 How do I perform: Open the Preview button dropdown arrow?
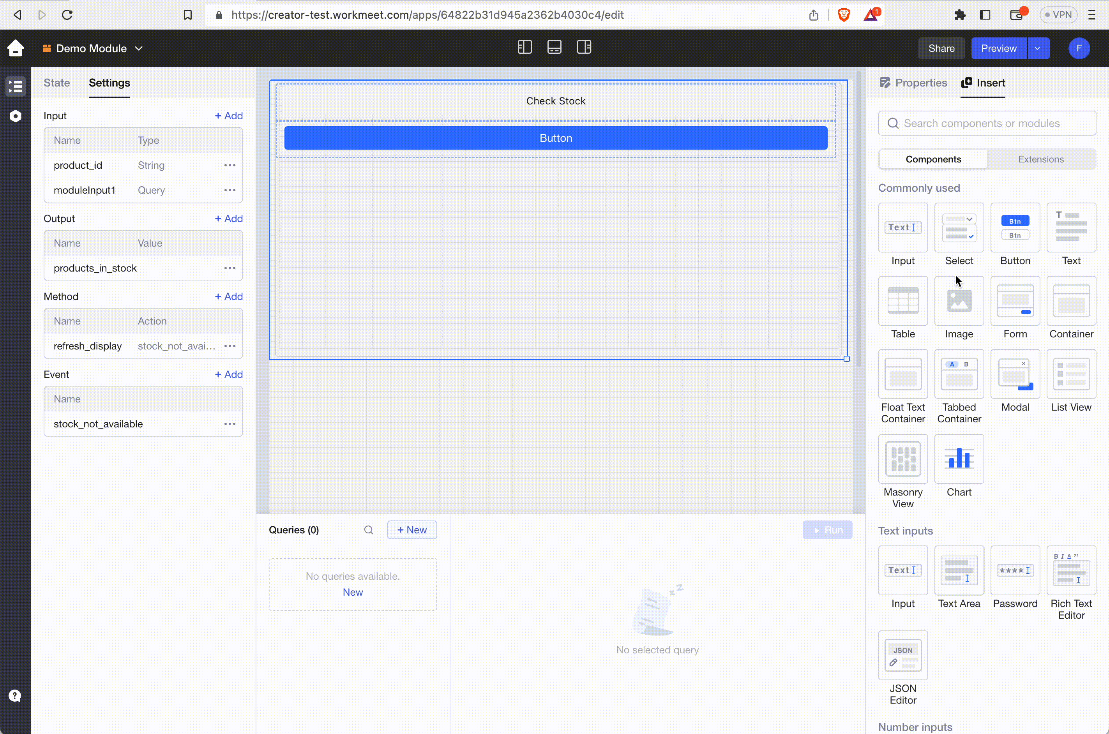pyautogui.click(x=1037, y=49)
